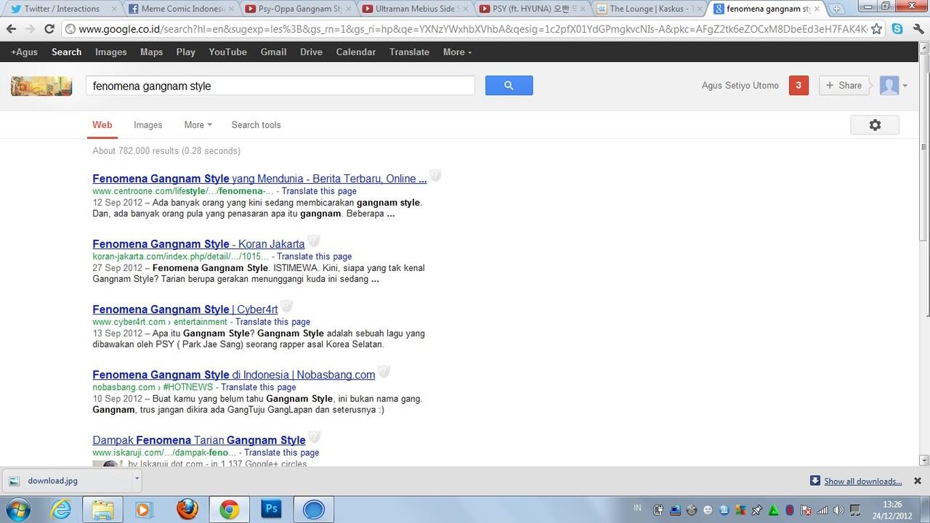The height and width of the screenshot is (523, 930).
Task: Open the Nobasbang.com result link
Action: coord(234,375)
